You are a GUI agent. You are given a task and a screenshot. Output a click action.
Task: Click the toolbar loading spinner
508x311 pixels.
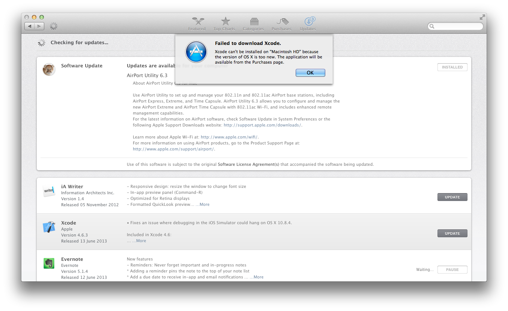54,26
